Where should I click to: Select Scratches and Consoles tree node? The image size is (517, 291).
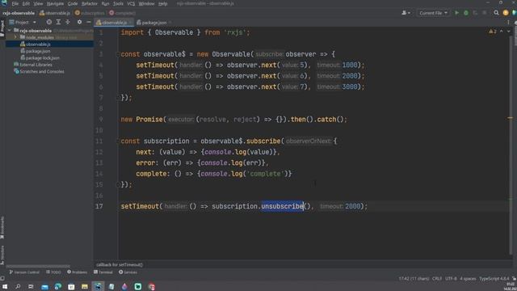(x=41, y=72)
